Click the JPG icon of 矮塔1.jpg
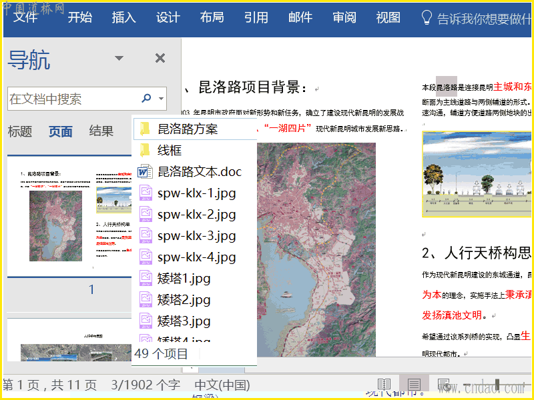The image size is (534, 400). click(x=146, y=278)
